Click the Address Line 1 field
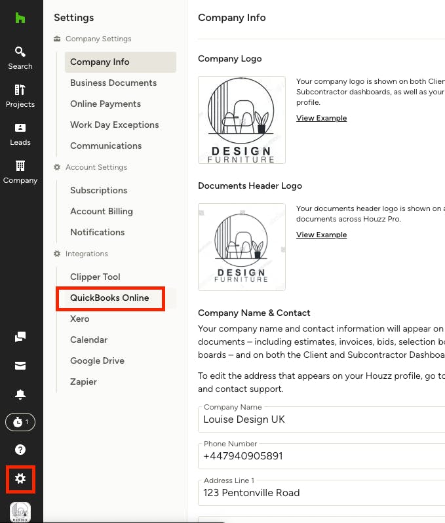 pos(322,493)
